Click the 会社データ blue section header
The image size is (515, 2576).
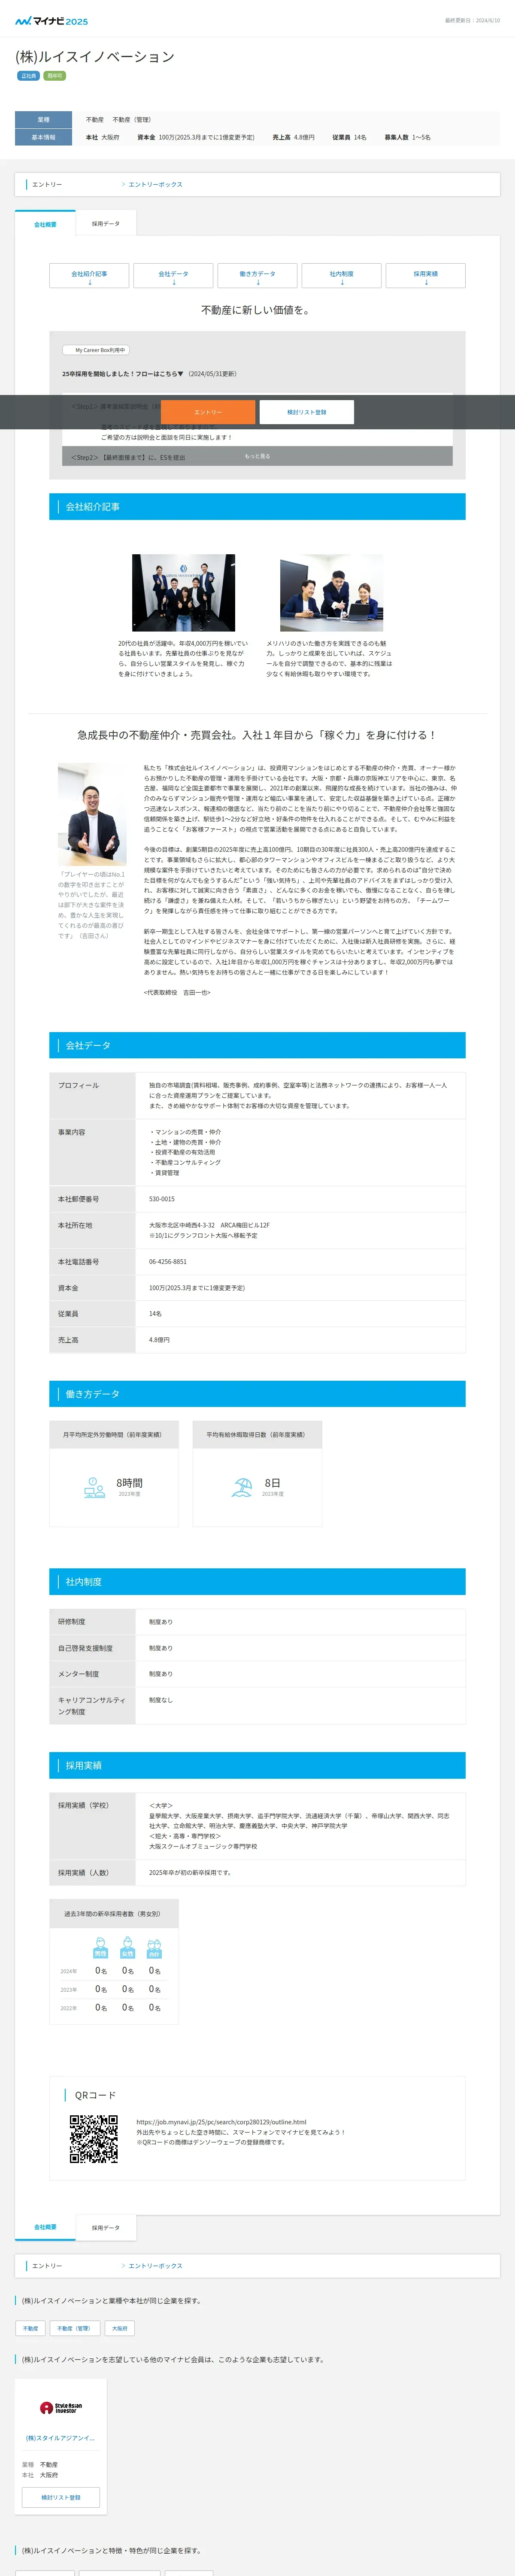[x=257, y=1045]
